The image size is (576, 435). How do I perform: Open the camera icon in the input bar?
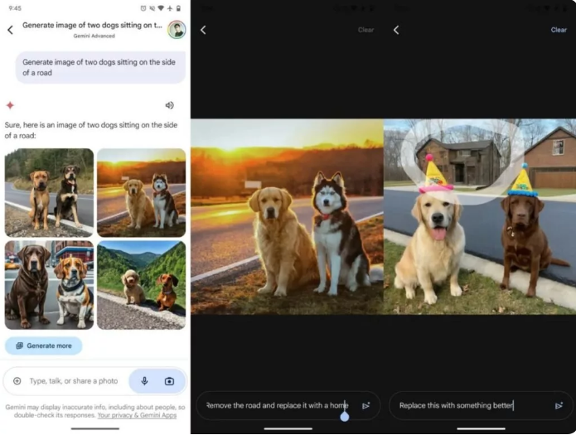click(x=169, y=381)
